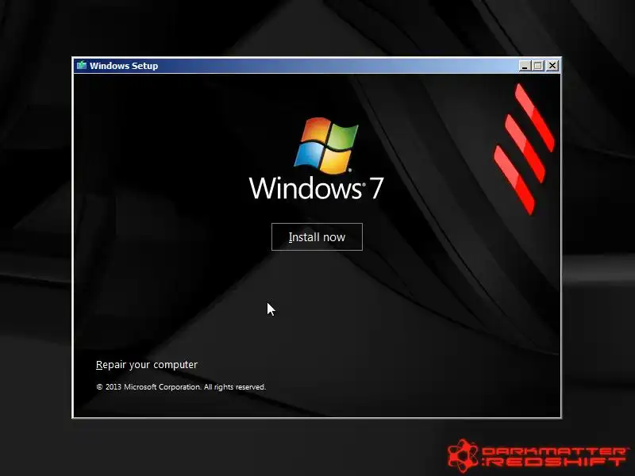Click the Windows 7 flag logo
Image resolution: width=635 pixels, height=476 pixels.
tap(325, 145)
